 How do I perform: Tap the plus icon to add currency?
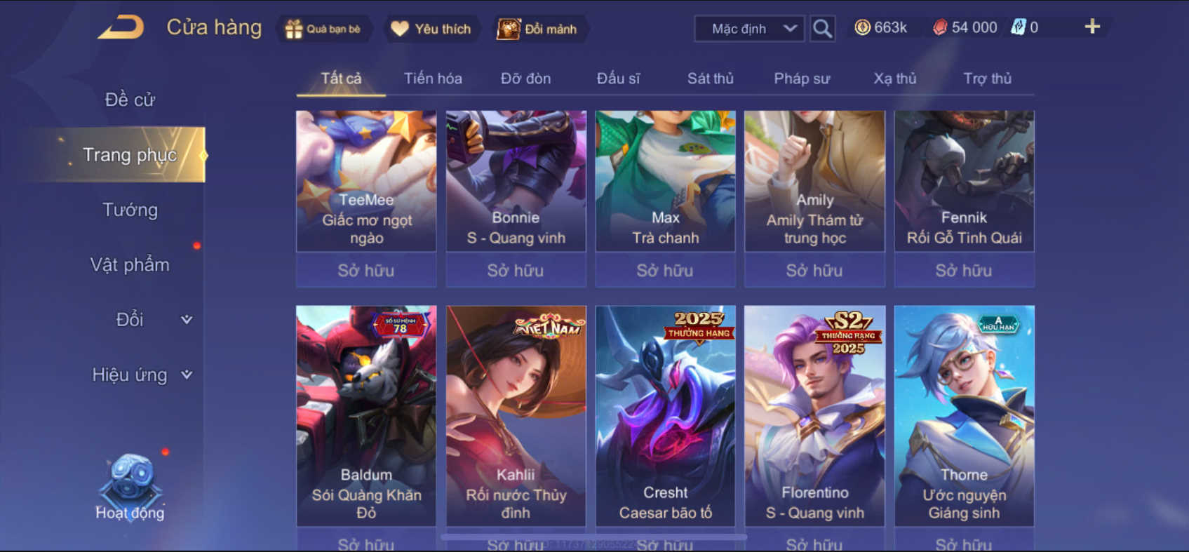(1092, 27)
